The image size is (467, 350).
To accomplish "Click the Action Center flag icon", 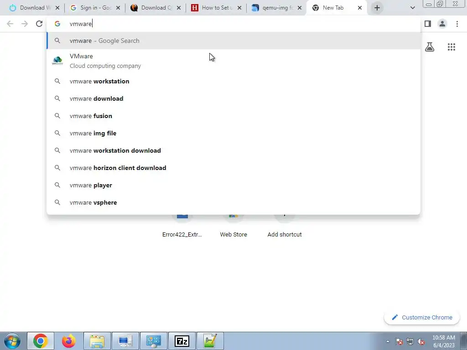I will point(399,341).
